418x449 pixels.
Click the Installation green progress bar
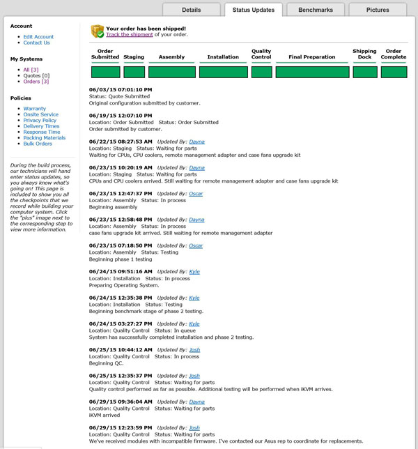coord(224,73)
